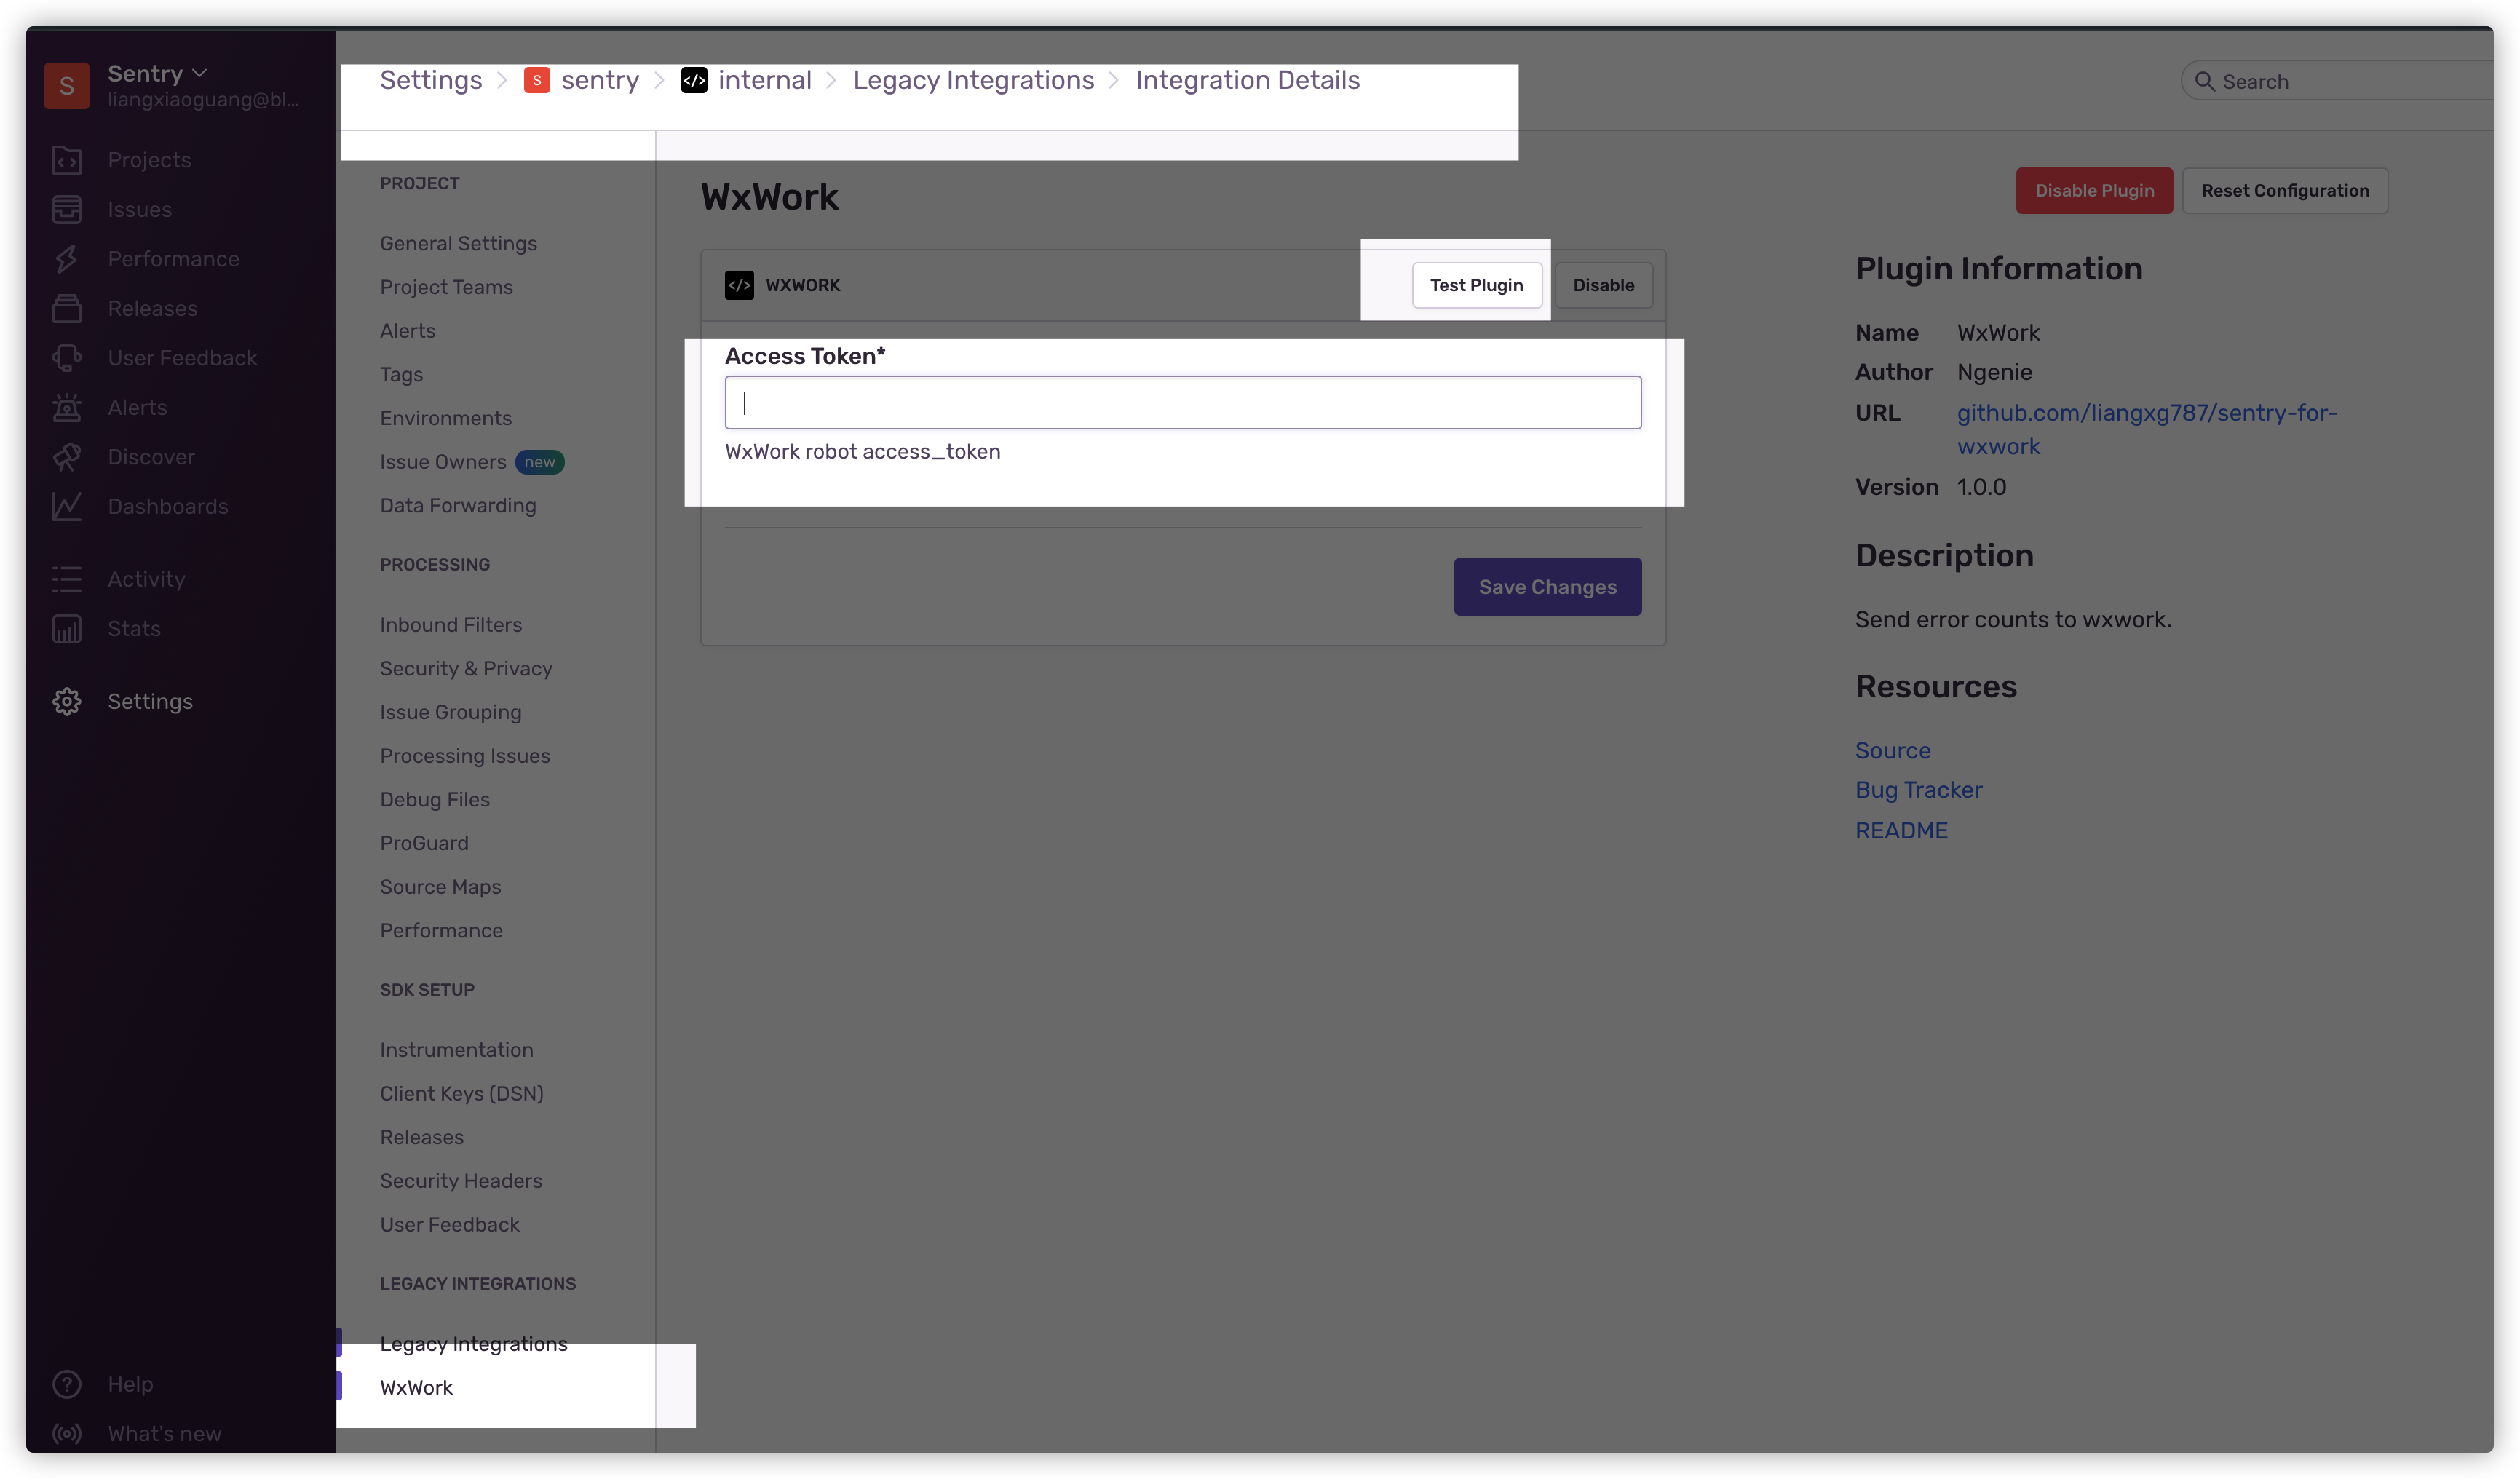This screenshot has height=1479, width=2520.
Task: Open What's new via the broadcast icon
Action: point(67,1433)
